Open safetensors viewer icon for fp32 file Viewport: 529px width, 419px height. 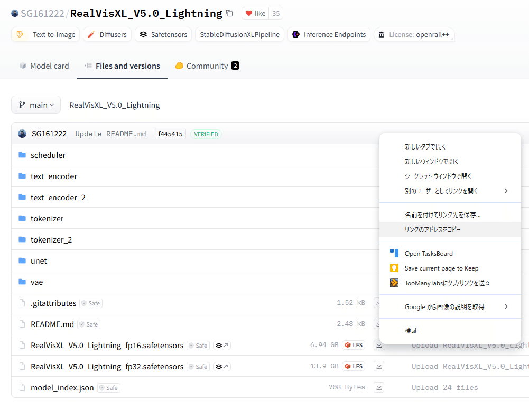(x=221, y=367)
